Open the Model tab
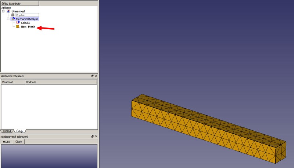 [x=6, y=142]
